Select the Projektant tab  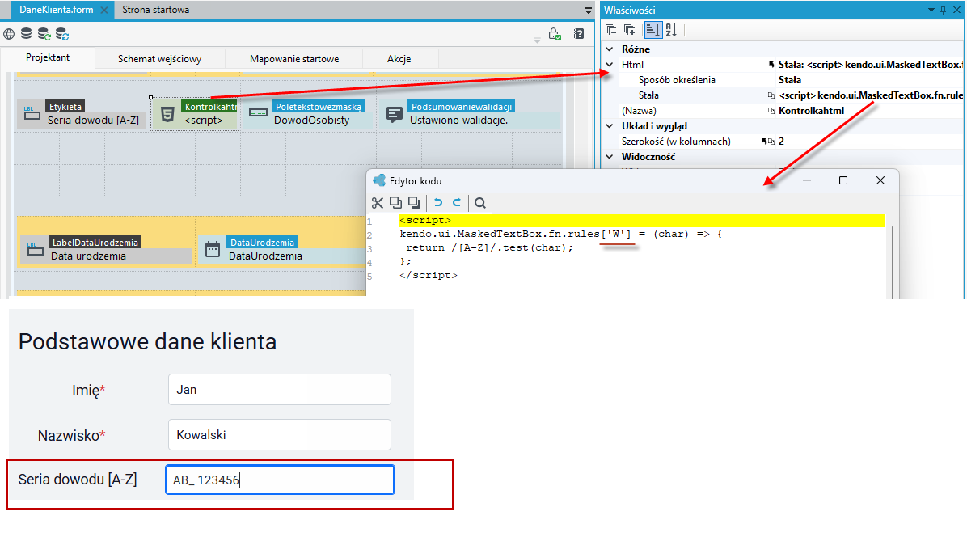tap(48, 57)
